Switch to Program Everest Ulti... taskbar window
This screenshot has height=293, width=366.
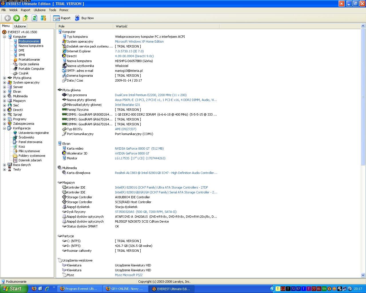coord(80,289)
